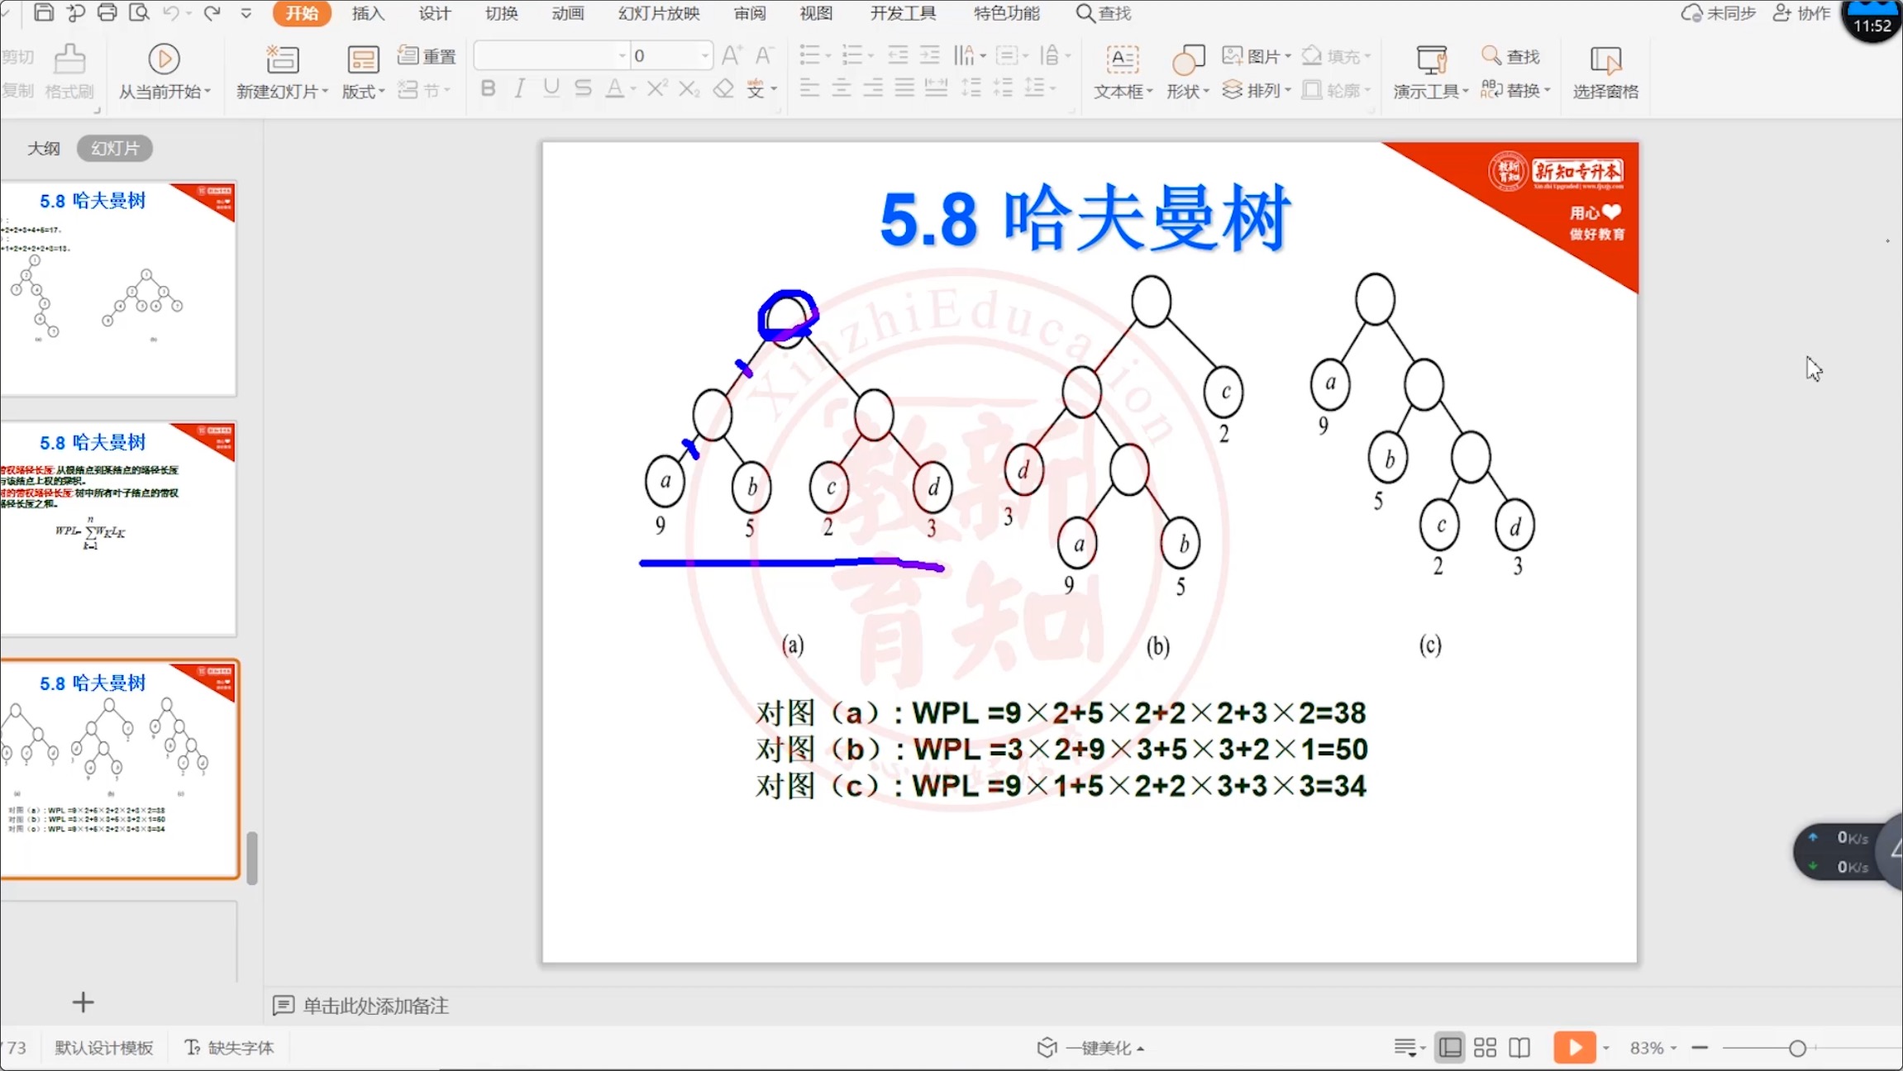1903x1071 pixels.
Task: Select the slide thumbnail with WPL formula
Action: tap(118, 529)
